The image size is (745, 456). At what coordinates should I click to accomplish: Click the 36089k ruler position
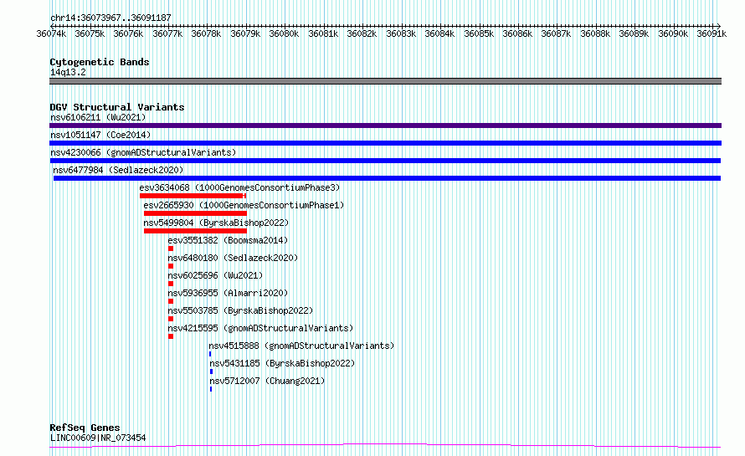pos(635,33)
